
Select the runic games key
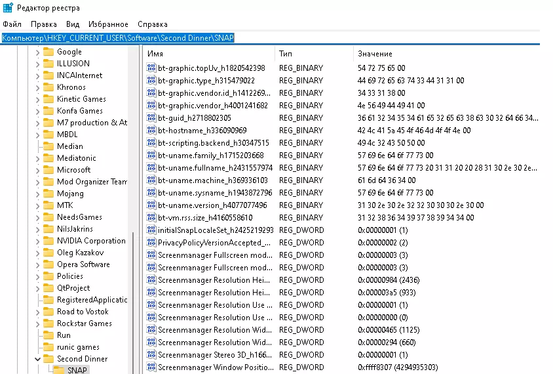point(78,347)
